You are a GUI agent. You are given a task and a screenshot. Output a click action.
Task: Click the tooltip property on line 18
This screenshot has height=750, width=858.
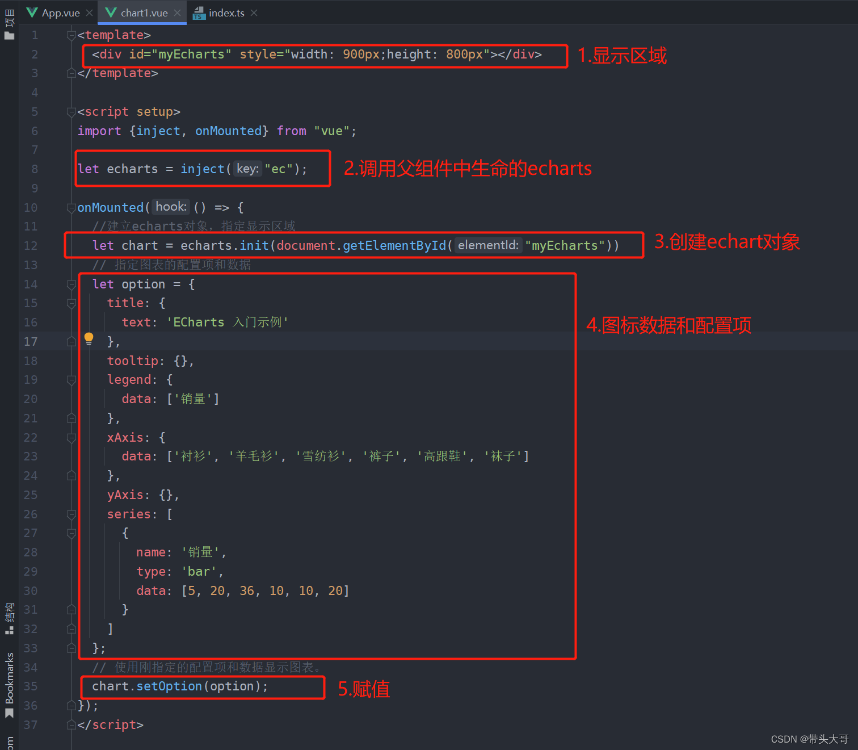pyautogui.click(x=133, y=361)
